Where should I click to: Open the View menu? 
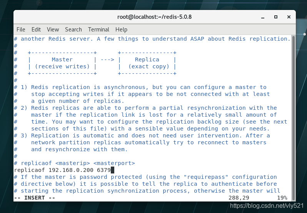coord(53,30)
